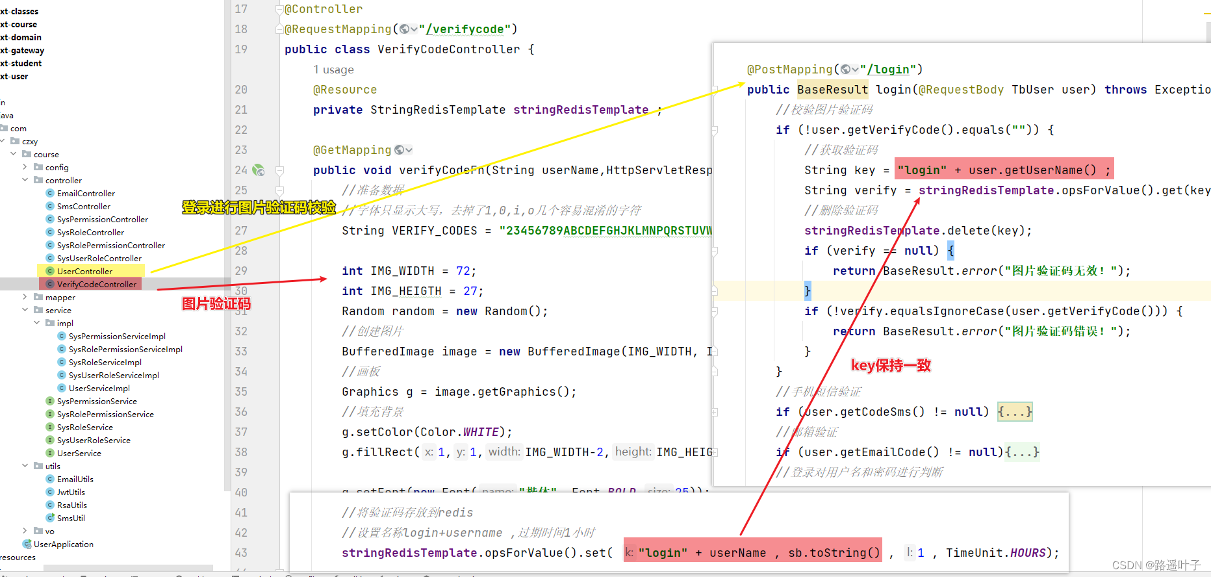The width and height of the screenshot is (1211, 577).
Task: Click the RsaUtils class icon
Action: coord(50,505)
